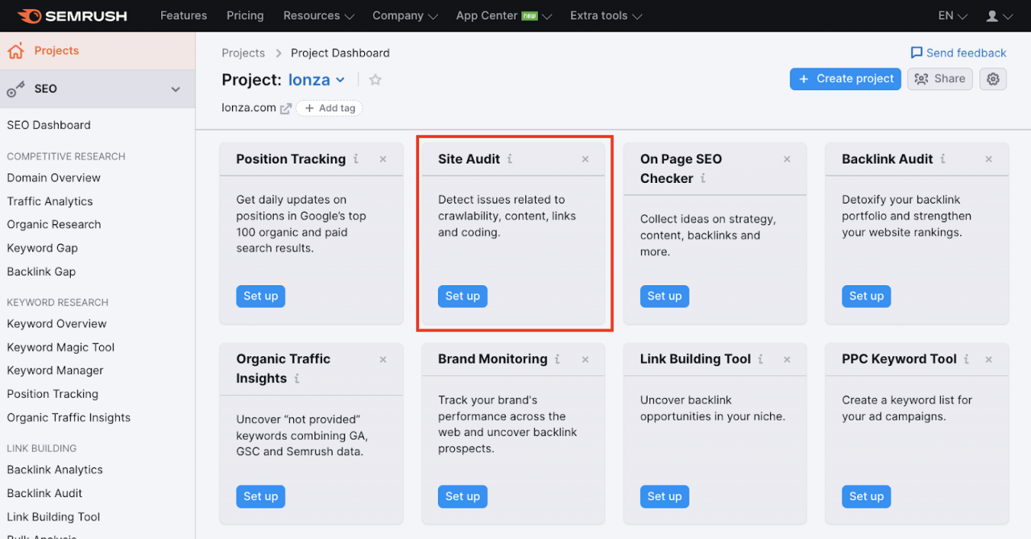Set up On Page SEO Checker

click(665, 296)
